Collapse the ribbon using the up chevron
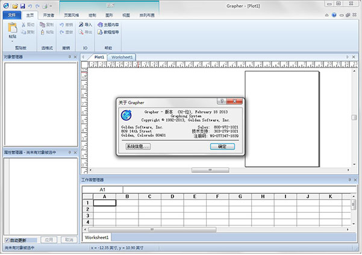The width and height of the screenshot is (362, 255). (326, 15)
